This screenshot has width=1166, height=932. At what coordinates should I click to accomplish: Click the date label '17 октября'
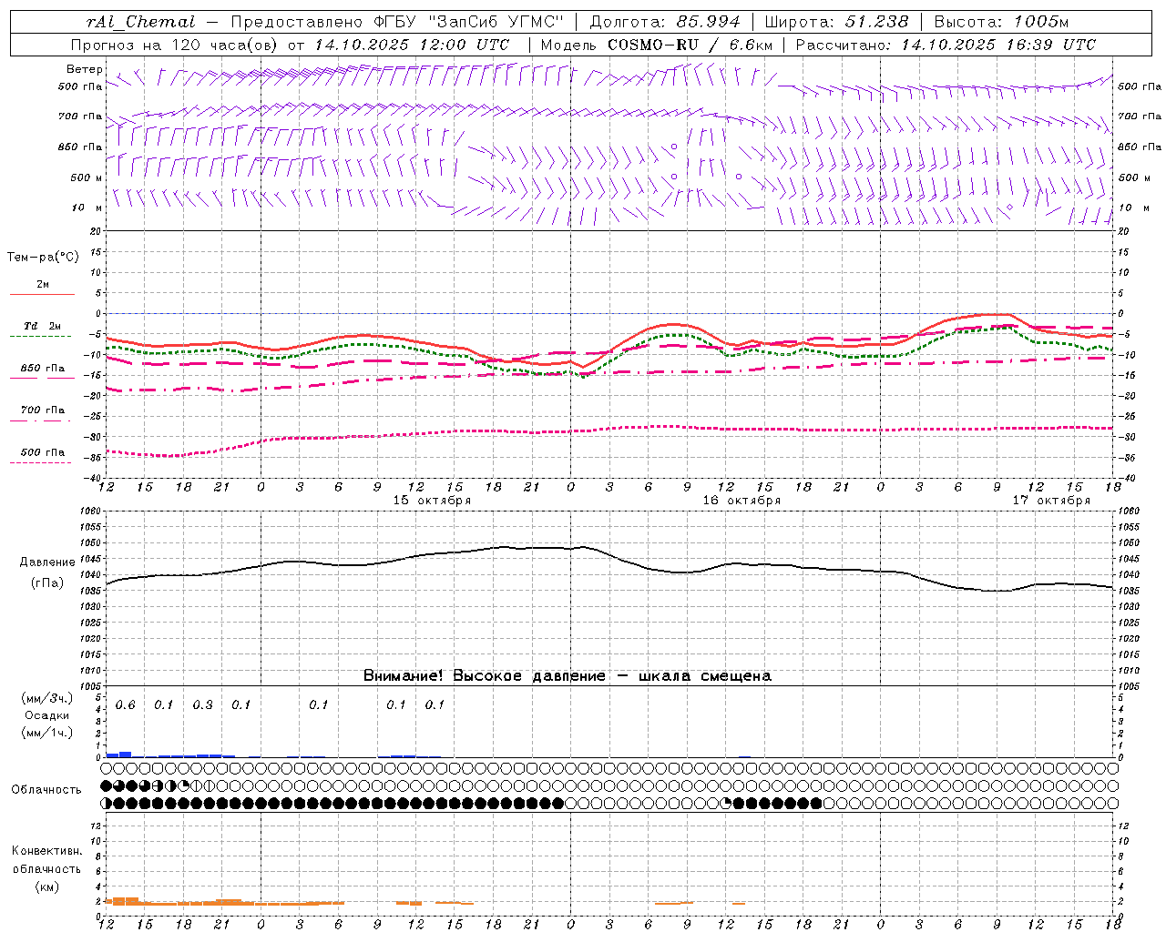pos(1051,501)
